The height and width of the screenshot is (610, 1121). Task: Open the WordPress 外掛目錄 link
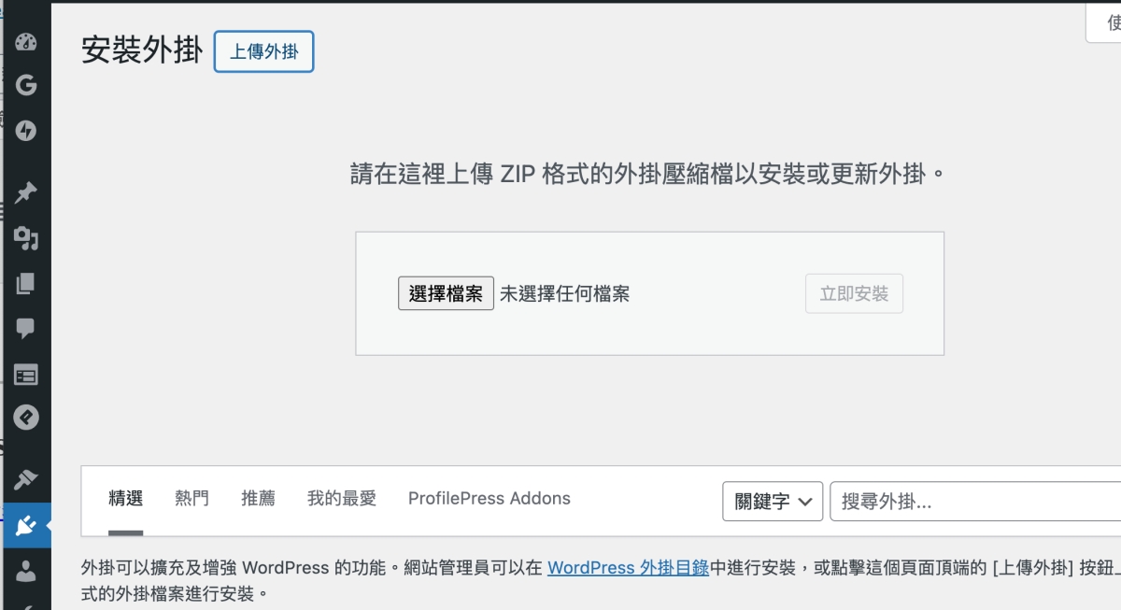[x=628, y=567]
